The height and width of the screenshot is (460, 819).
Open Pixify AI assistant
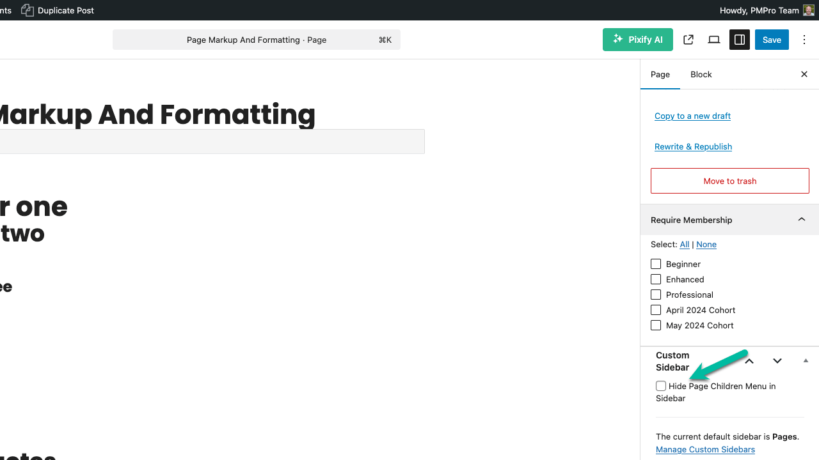(x=637, y=40)
